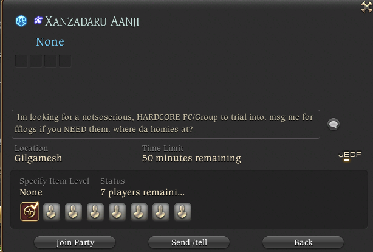Click the filled healer role slot with checkmark
373x252 pixels.
point(30,211)
